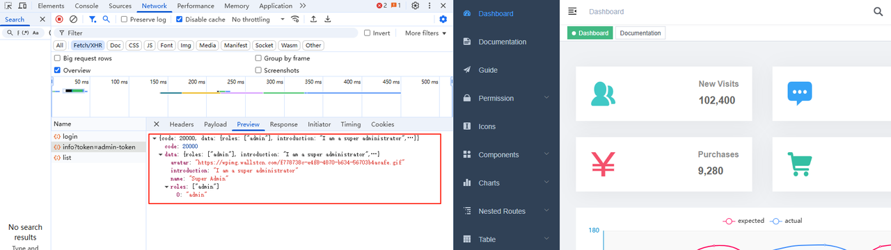
Task: Click the export HAR download icon
Action: (x=327, y=19)
